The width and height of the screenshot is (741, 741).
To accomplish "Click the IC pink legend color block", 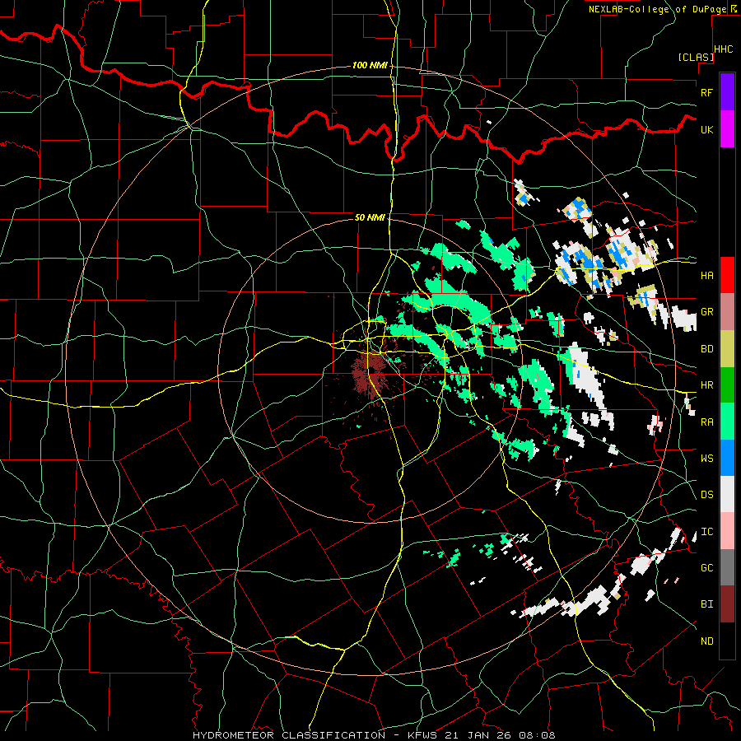I will point(727,531).
